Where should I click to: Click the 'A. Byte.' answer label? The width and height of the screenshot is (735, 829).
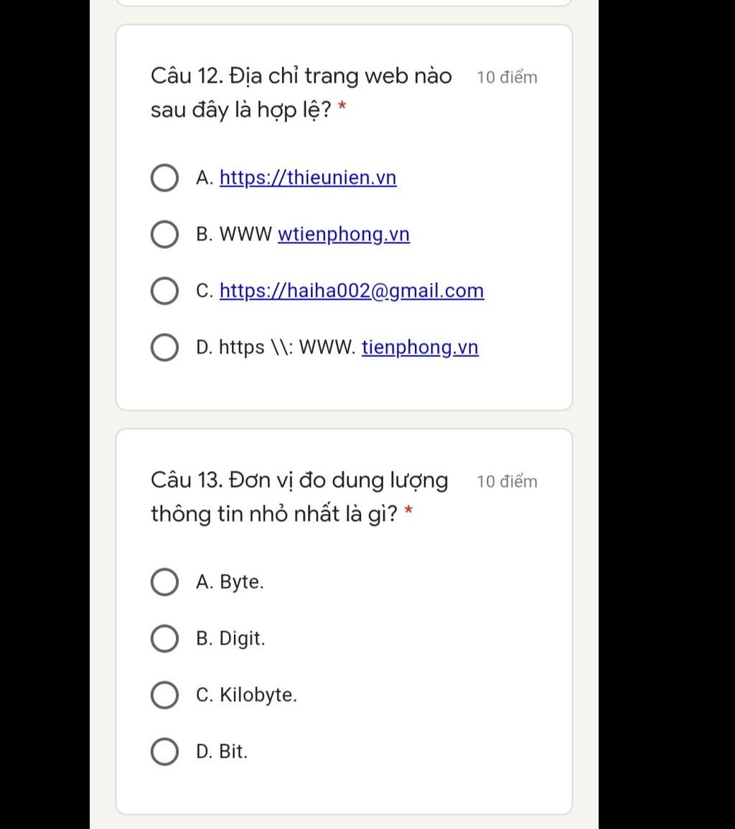click(x=230, y=582)
